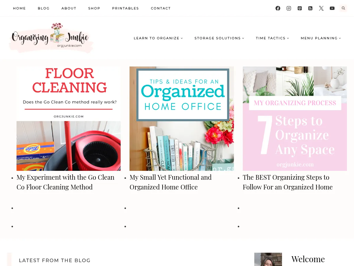The height and width of the screenshot is (266, 354).
Task: Click the search magnifier icon
Action: 343,8
